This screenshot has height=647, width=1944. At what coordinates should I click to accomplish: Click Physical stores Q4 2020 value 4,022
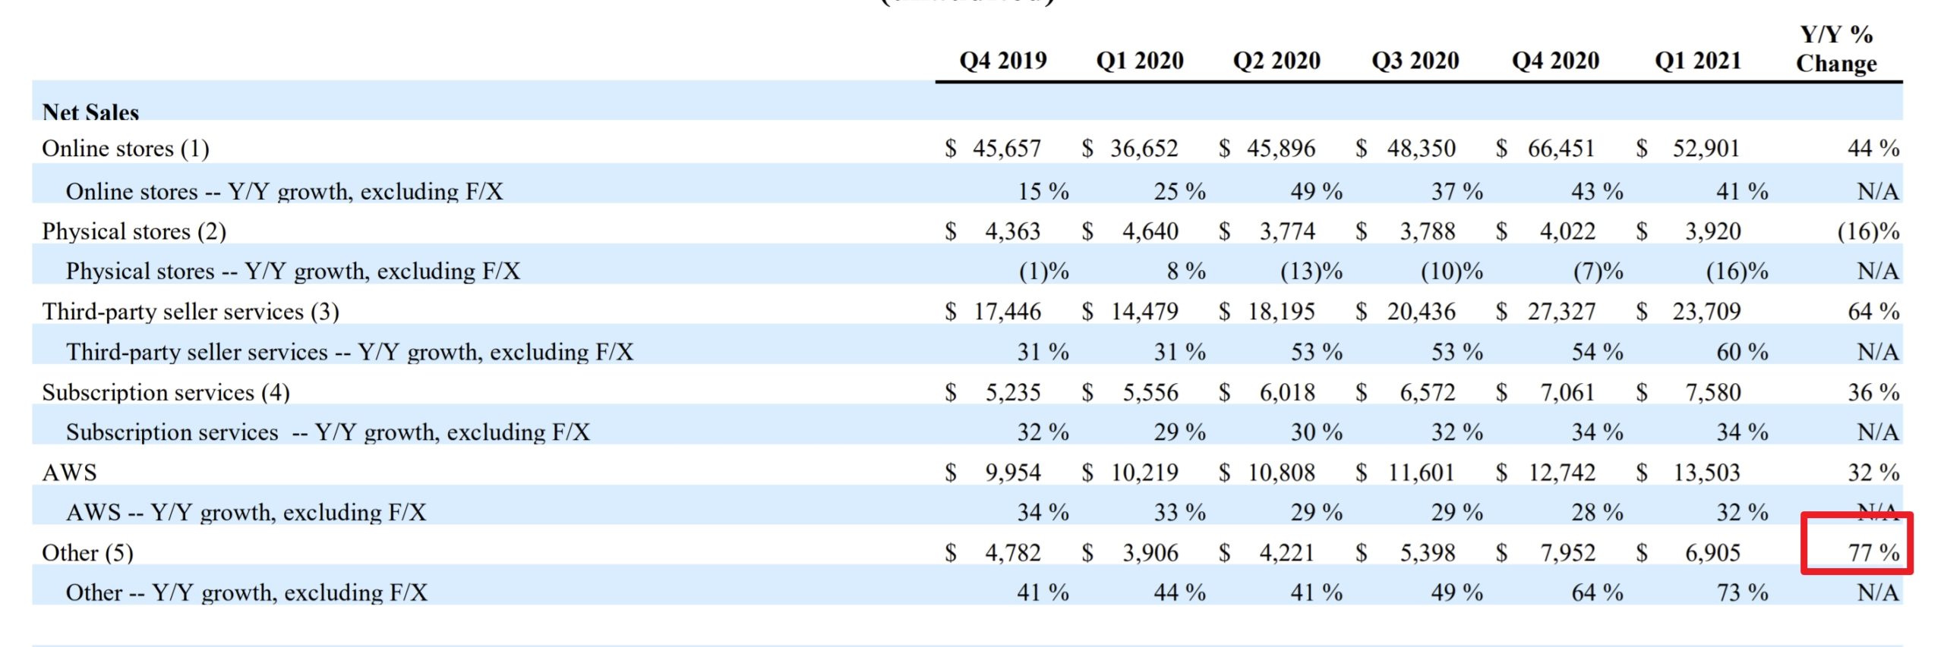(1567, 231)
